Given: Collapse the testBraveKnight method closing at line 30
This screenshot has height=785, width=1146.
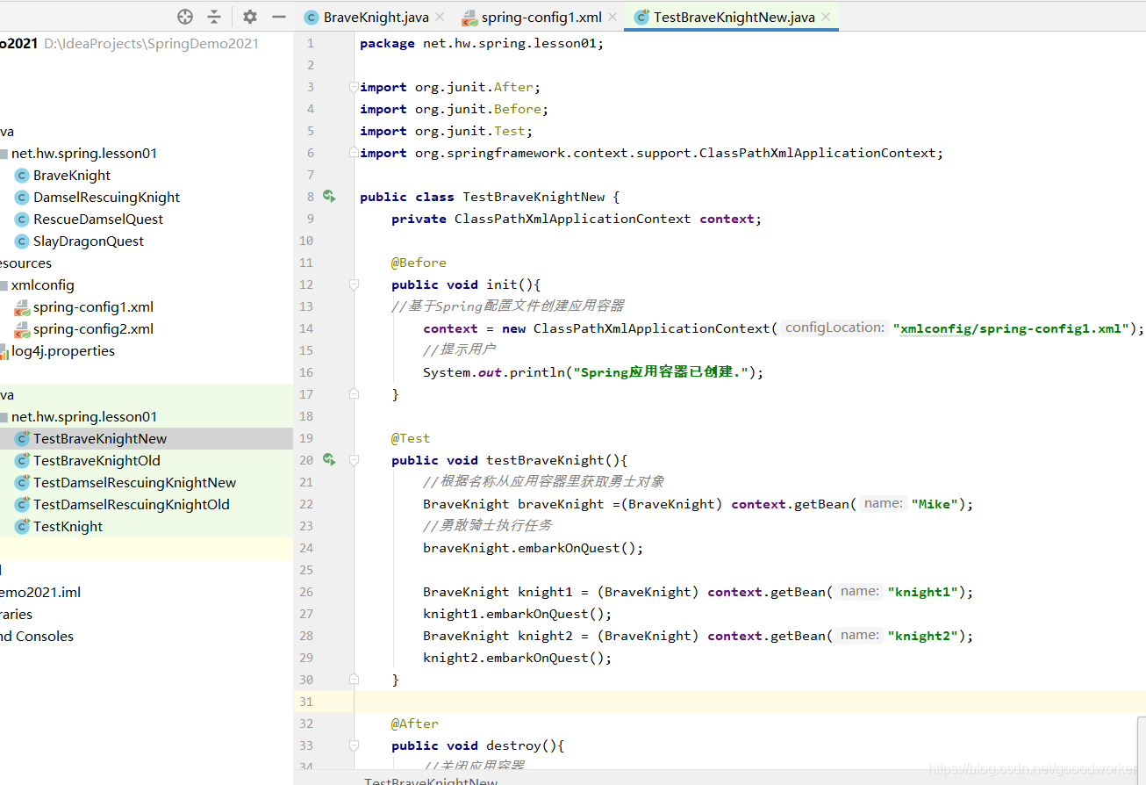Looking at the screenshot, I should click(354, 680).
